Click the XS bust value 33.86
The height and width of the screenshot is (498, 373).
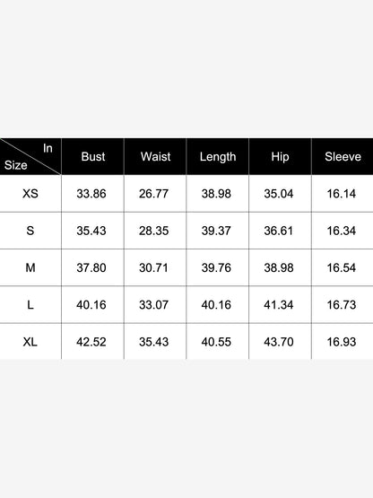click(x=91, y=194)
